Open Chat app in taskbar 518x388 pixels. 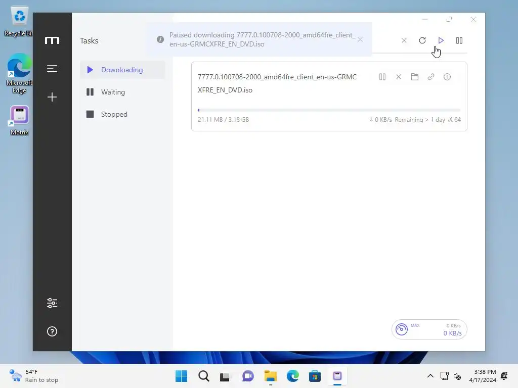point(248,376)
